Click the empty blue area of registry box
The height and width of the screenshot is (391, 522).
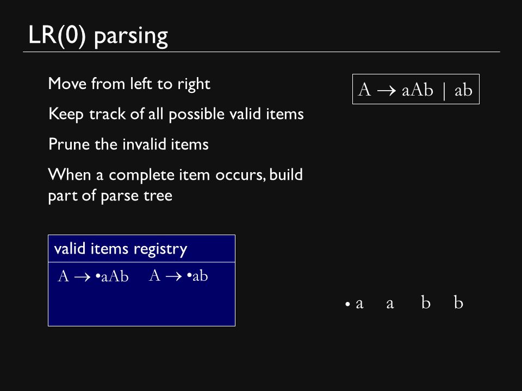click(141, 306)
